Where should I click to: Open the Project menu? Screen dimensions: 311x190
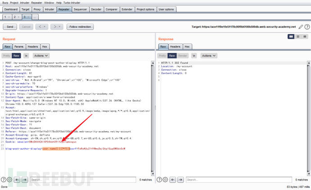tap(14, 3)
